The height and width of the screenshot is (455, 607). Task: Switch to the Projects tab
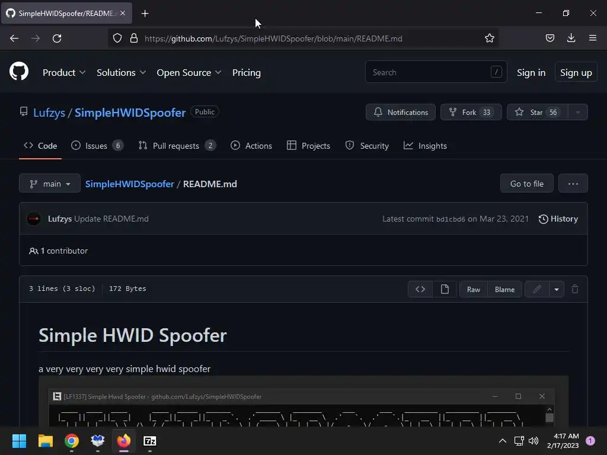pos(308,146)
